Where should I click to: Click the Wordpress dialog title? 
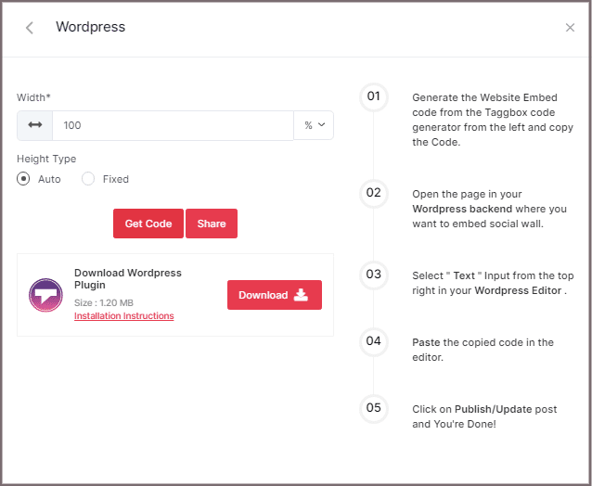(x=90, y=27)
